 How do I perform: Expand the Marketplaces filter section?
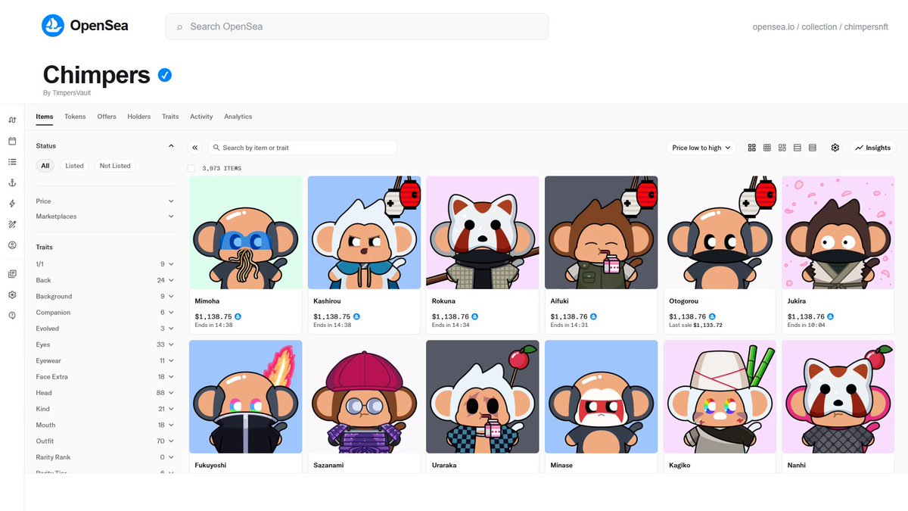(105, 217)
